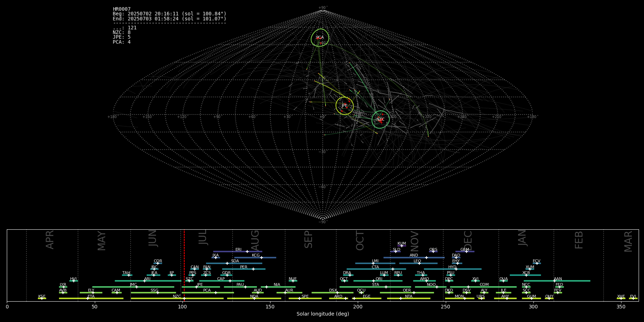
Task: Click the PER shower label
Action: [x=244, y=267]
